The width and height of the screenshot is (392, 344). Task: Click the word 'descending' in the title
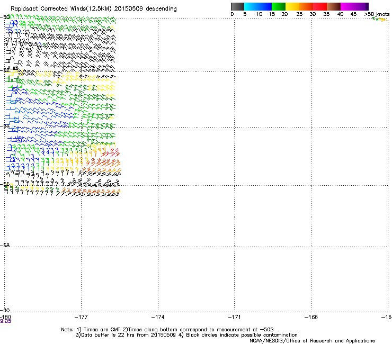click(x=161, y=9)
